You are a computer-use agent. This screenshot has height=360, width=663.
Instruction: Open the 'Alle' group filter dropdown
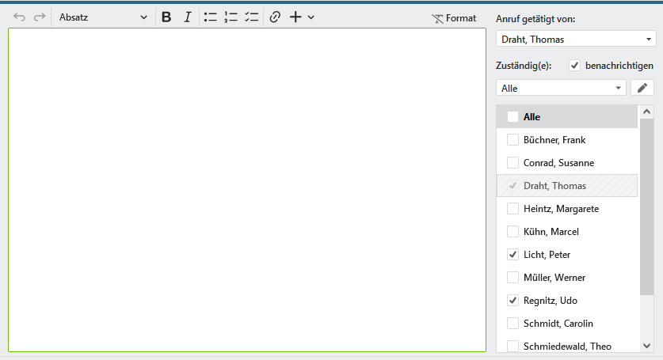561,88
